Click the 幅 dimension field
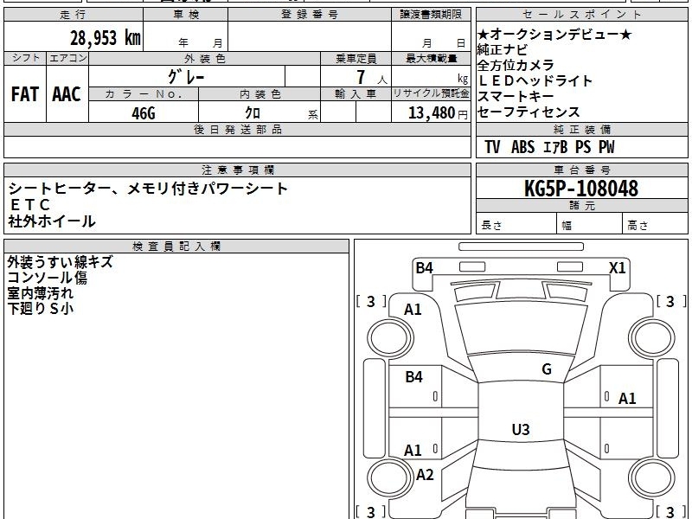The image size is (692, 519). (x=590, y=223)
